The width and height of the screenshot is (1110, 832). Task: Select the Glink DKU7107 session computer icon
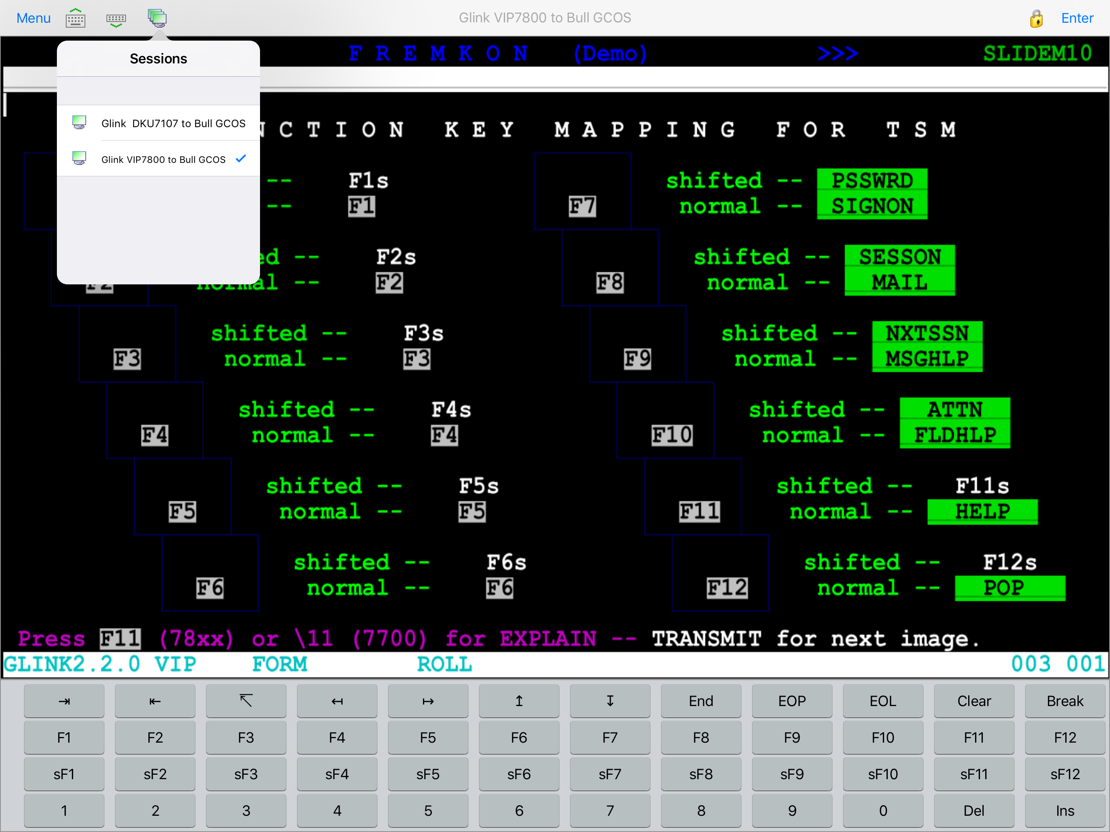pyautogui.click(x=79, y=122)
